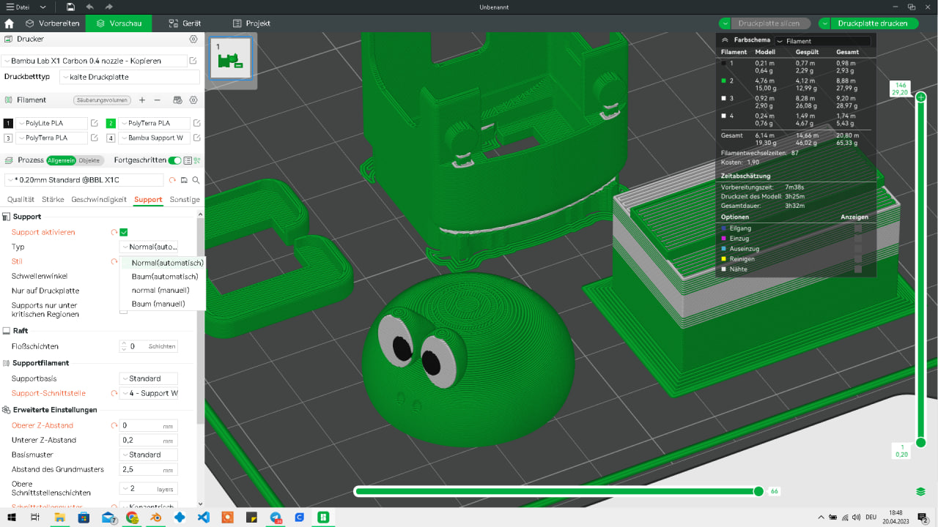
Task: Switch to the Projekt tab
Action: coord(251,23)
